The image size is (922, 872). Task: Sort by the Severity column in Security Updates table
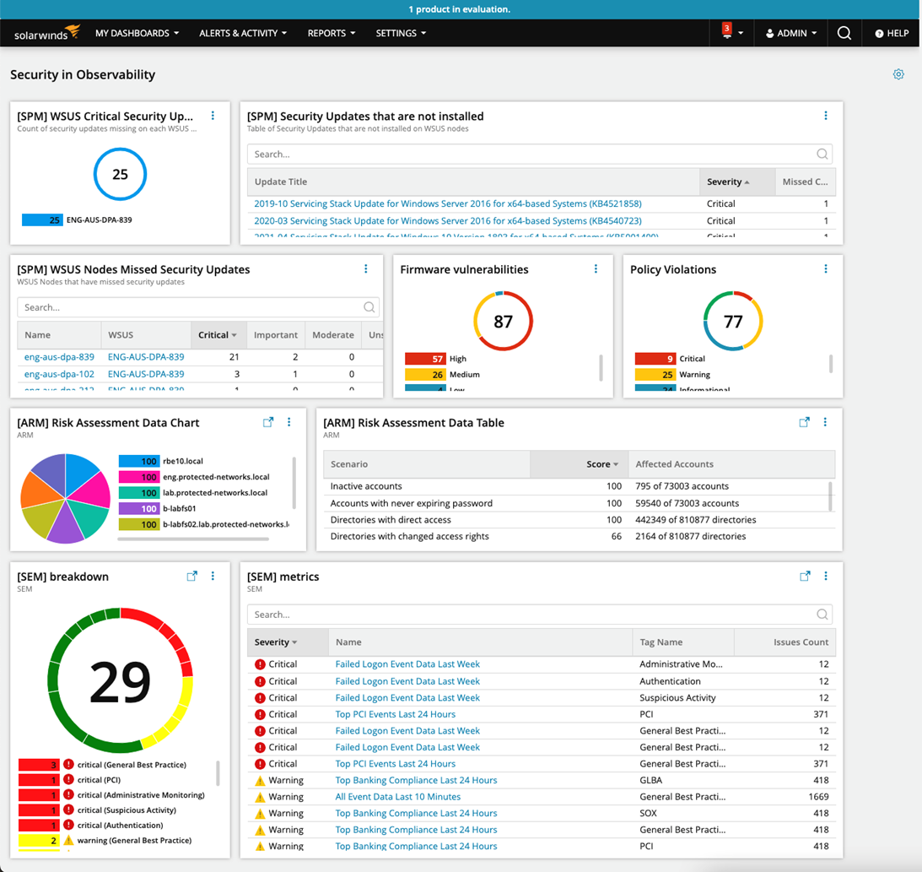[736, 181]
